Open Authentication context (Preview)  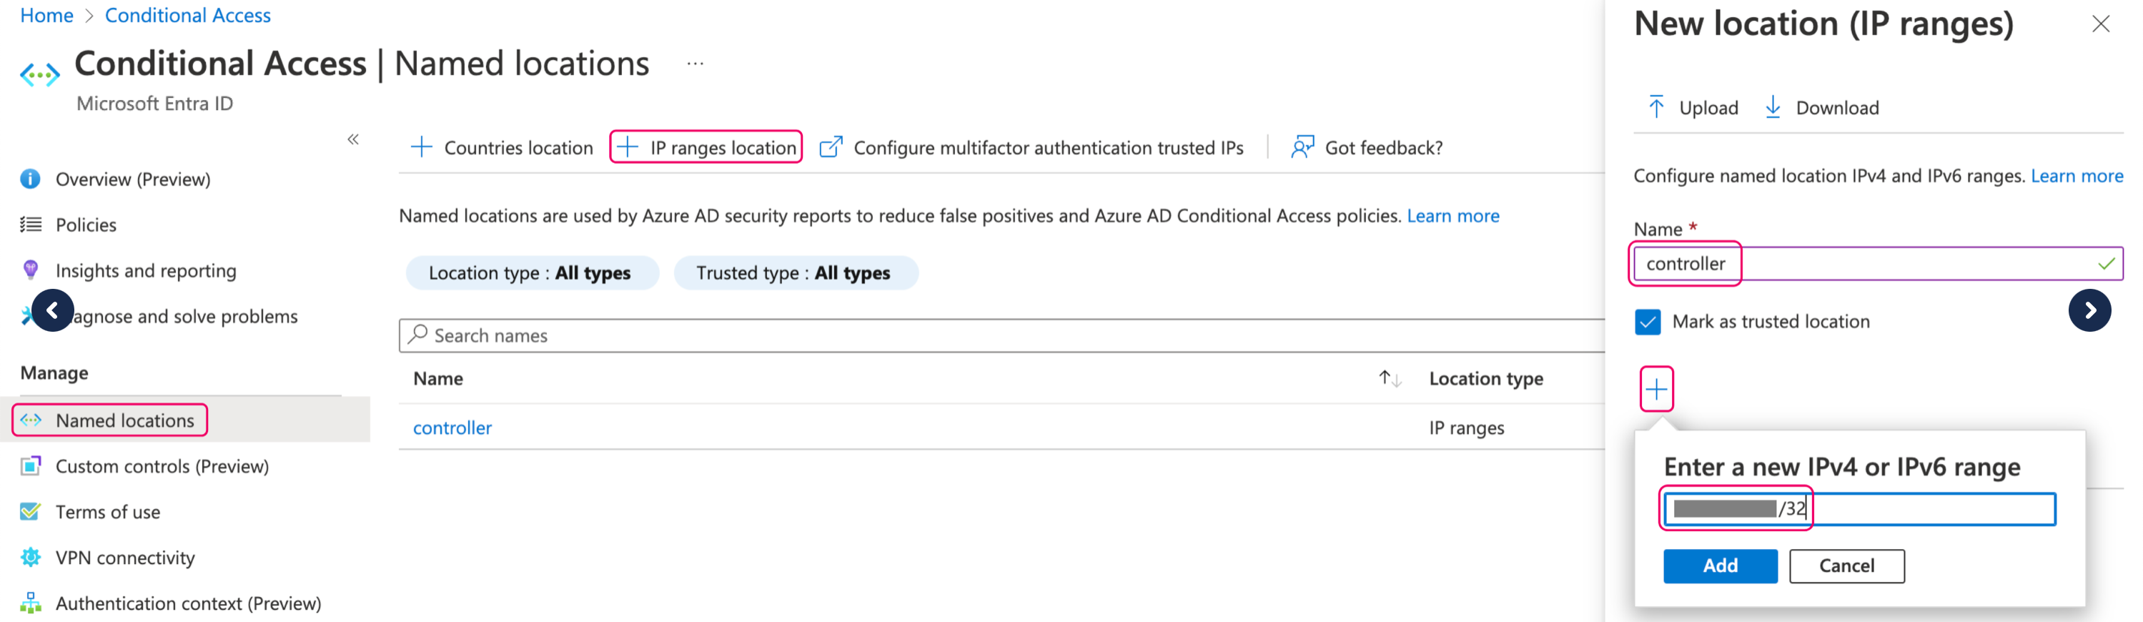point(188,603)
